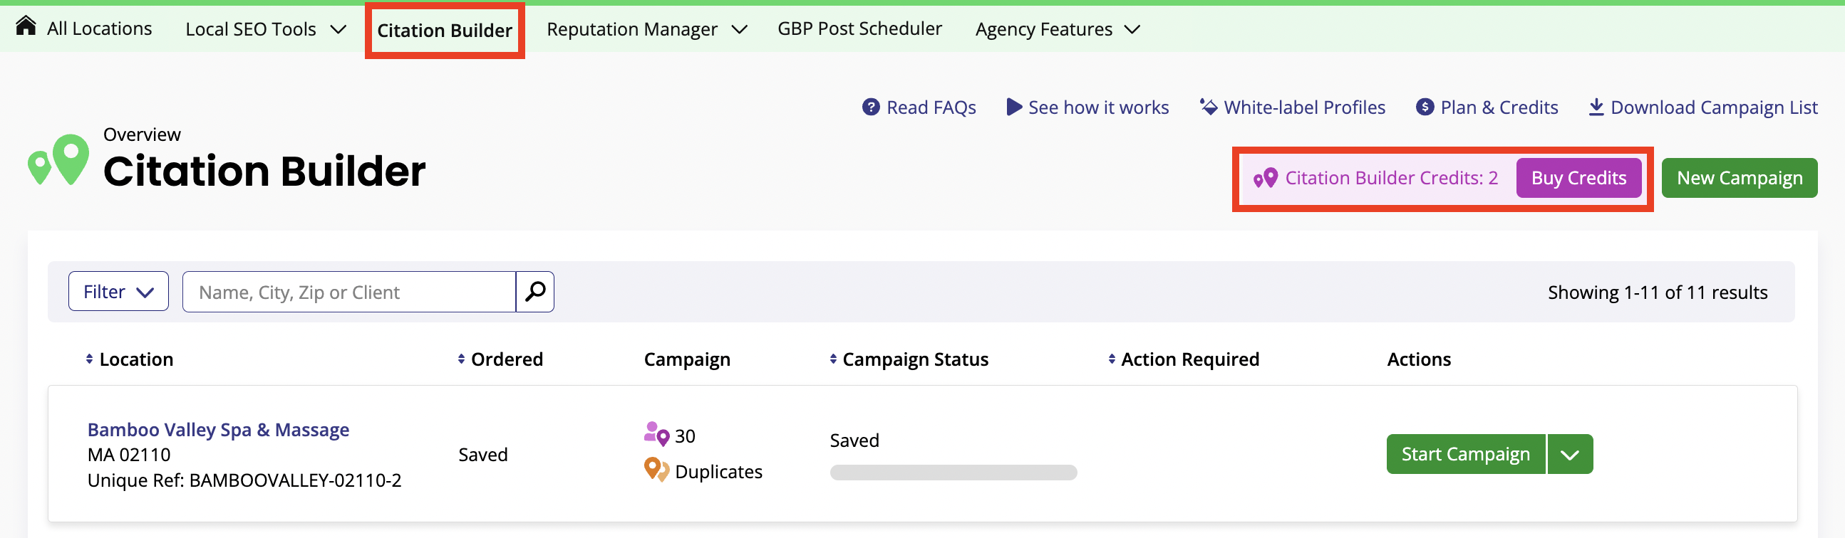The width and height of the screenshot is (1845, 538).
Task: Click the Buy Credits button
Action: (1578, 178)
